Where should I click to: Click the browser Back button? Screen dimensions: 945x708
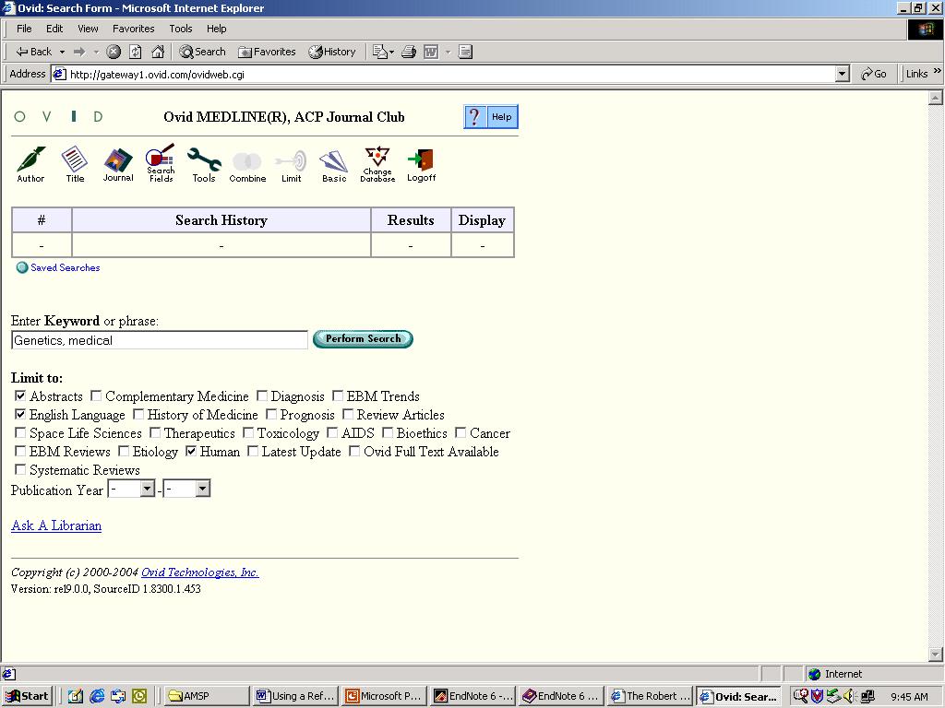34,52
